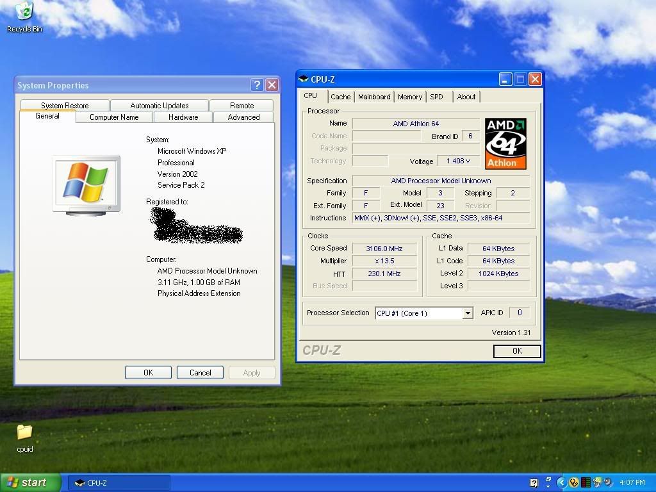This screenshot has width=656, height=492.
Task: Select the cpuid folder on the desktop
Action: 25,438
